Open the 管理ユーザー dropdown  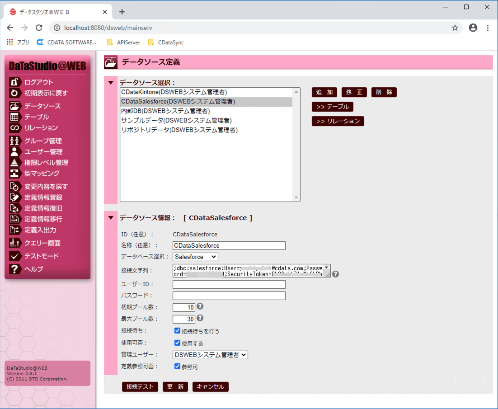point(210,355)
